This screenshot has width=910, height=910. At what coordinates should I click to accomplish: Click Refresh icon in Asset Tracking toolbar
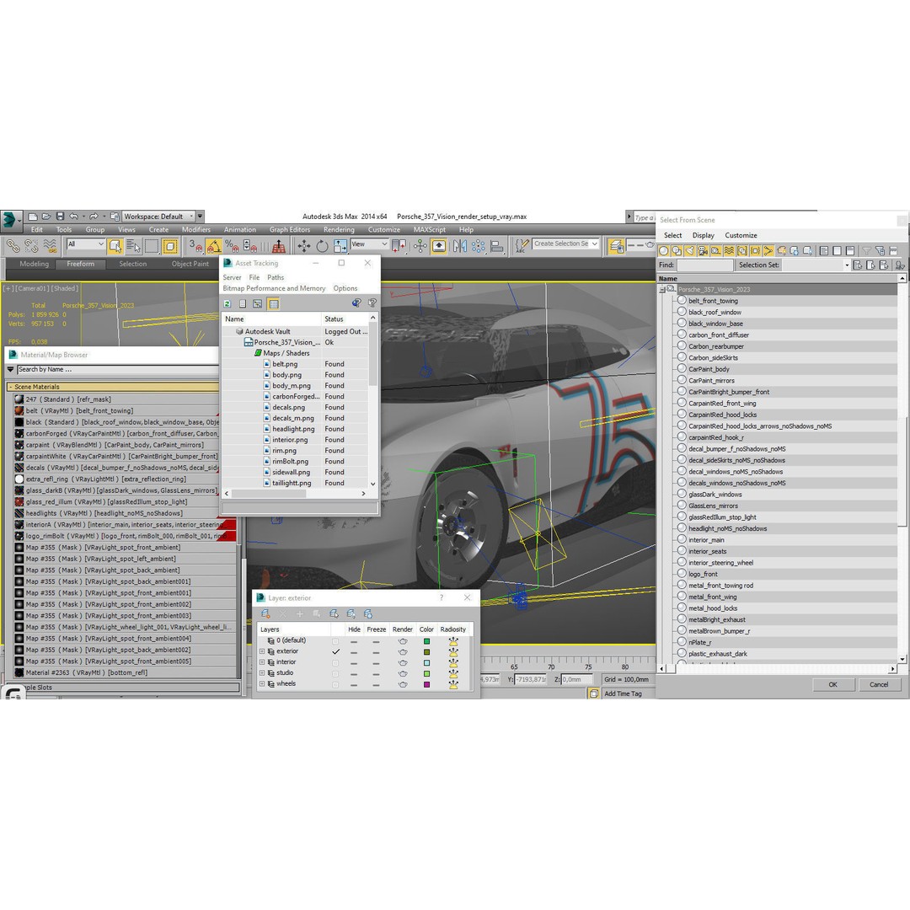tap(227, 303)
